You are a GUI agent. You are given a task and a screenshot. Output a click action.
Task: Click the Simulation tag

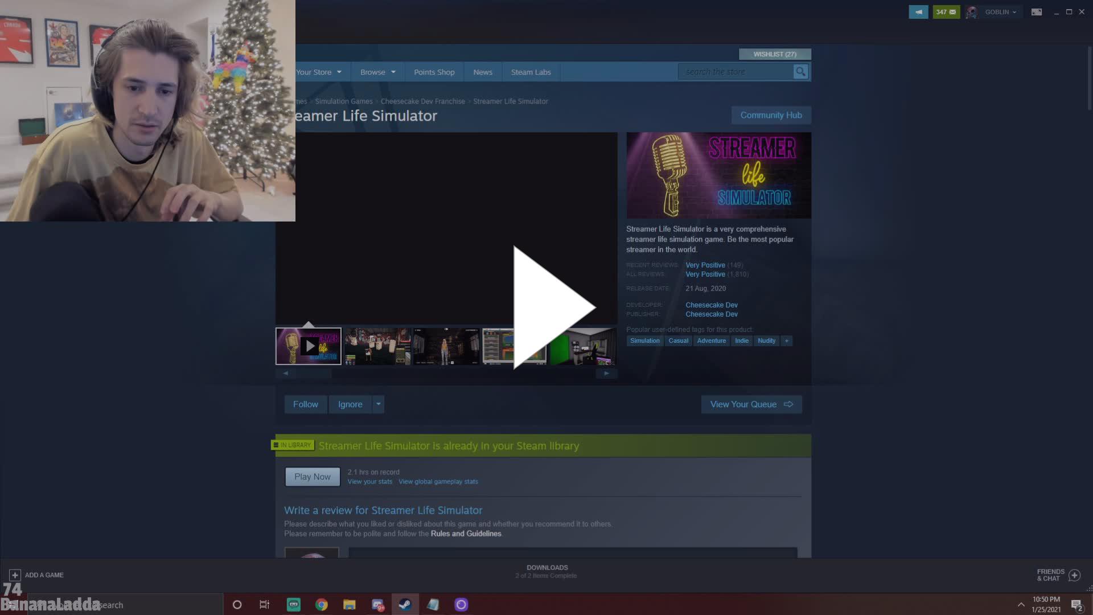645,341
